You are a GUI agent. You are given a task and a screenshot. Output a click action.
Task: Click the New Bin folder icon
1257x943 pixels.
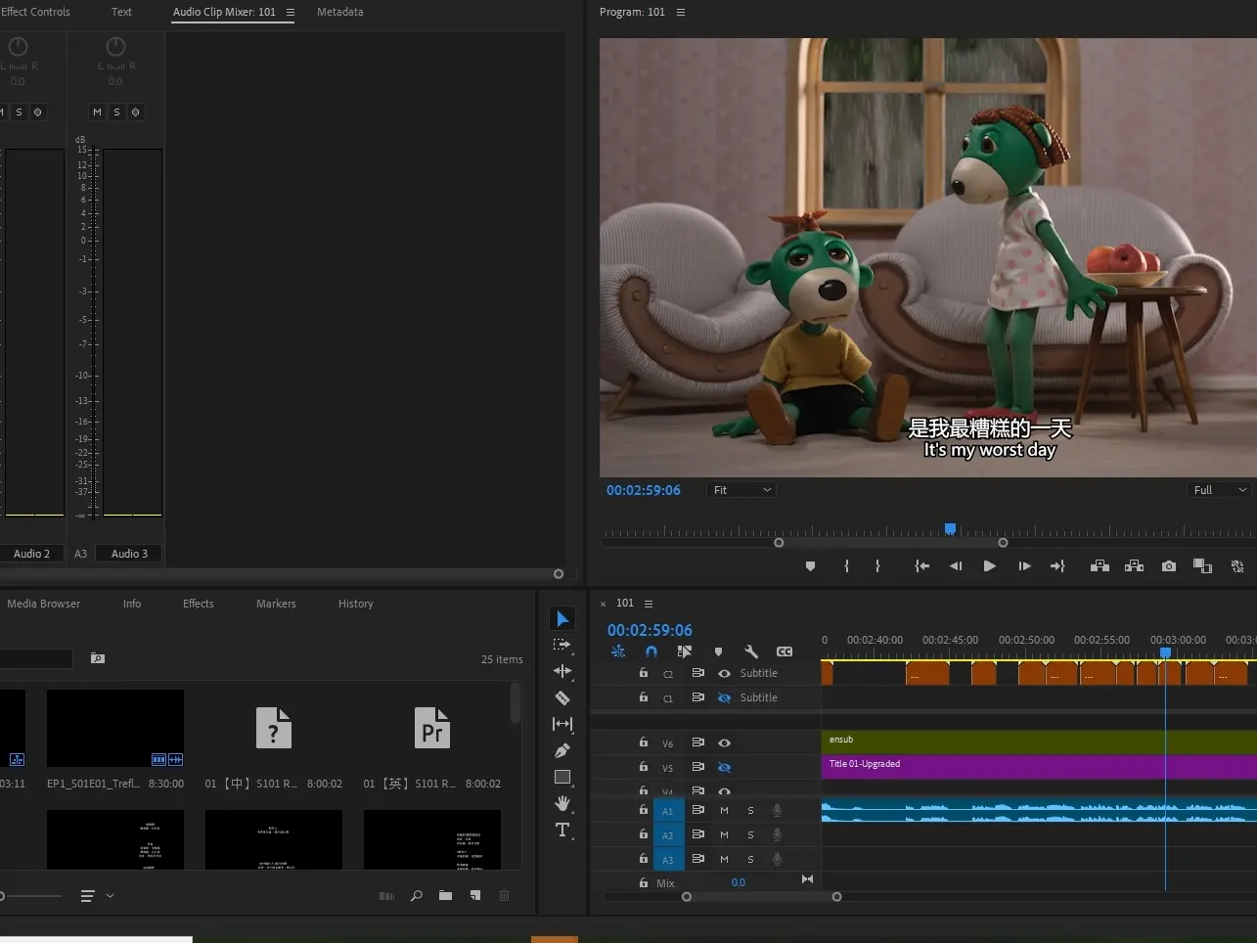coord(445,895)
